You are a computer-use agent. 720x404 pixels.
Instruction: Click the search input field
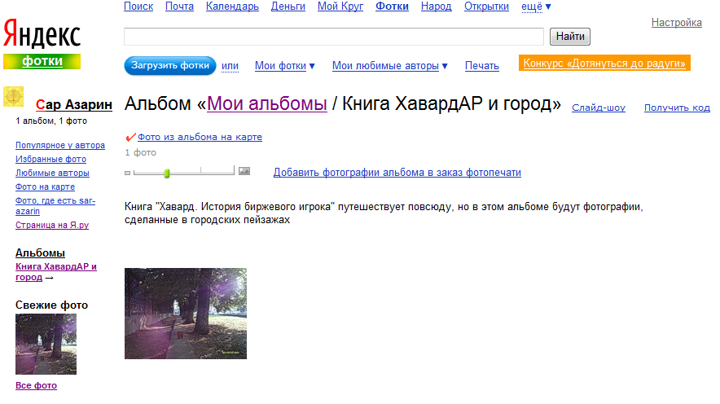click(334, 37)
